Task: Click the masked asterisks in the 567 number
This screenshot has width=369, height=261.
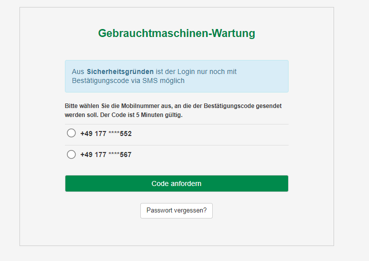Action: [114, 154]
